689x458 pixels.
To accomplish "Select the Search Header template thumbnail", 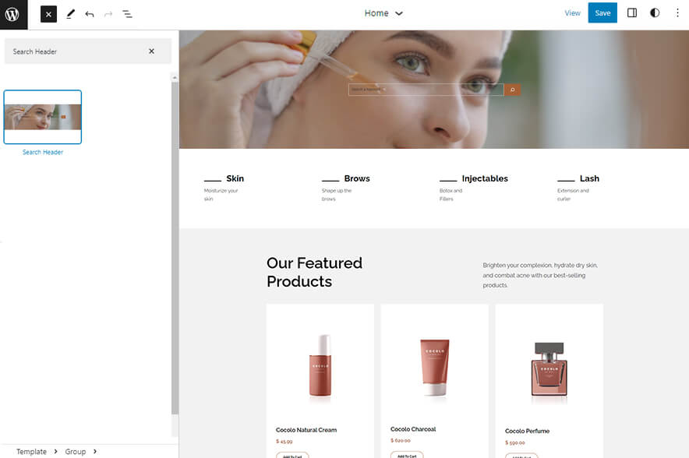I will [42, 116].
